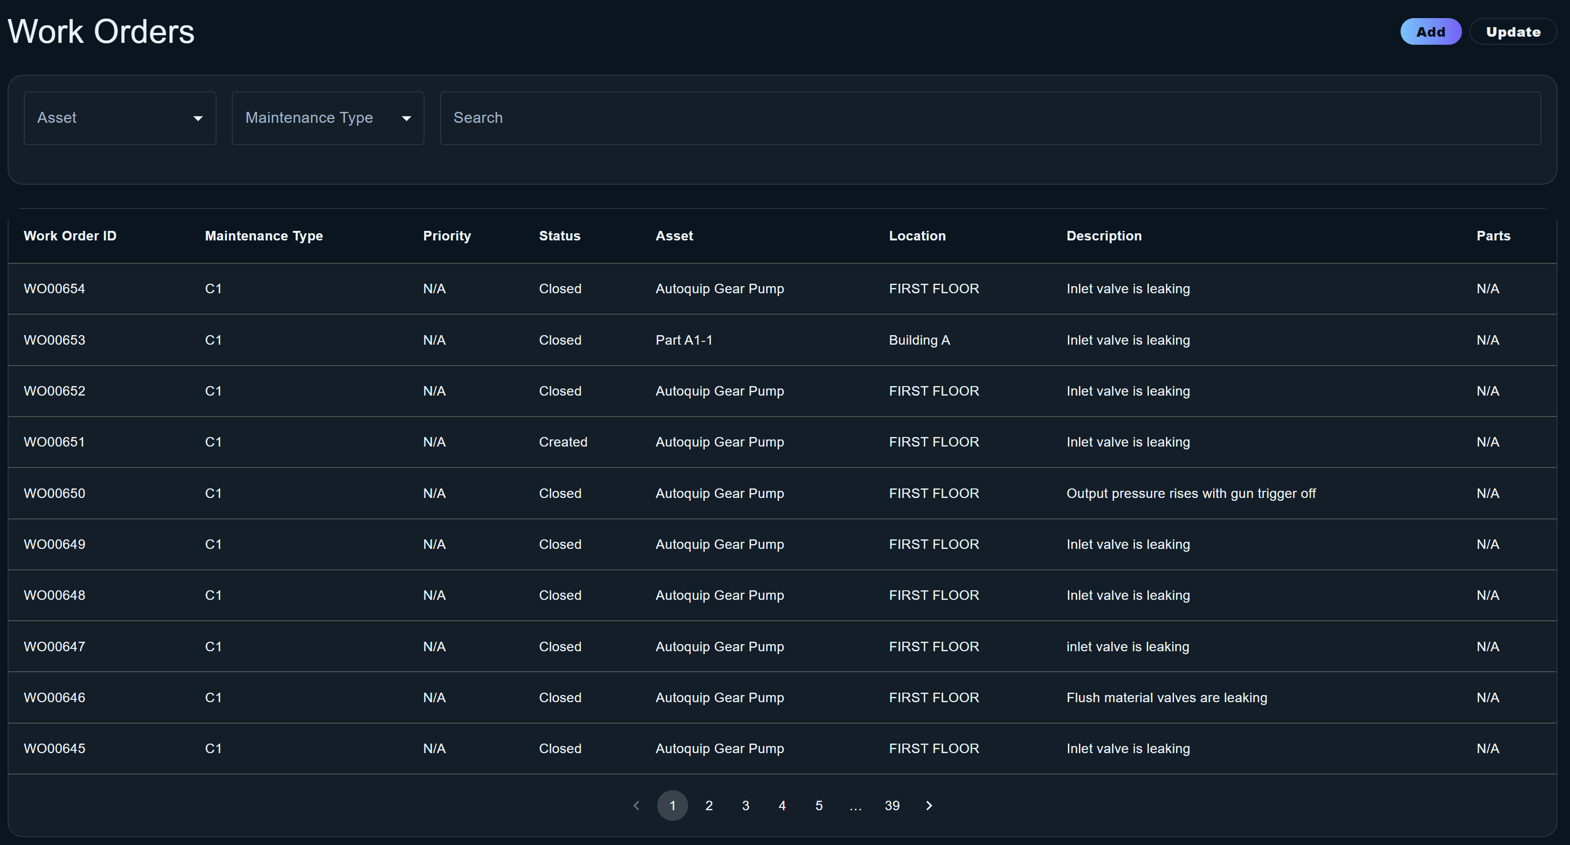Open the Asset filter dropdown arrow

point(198,118)
